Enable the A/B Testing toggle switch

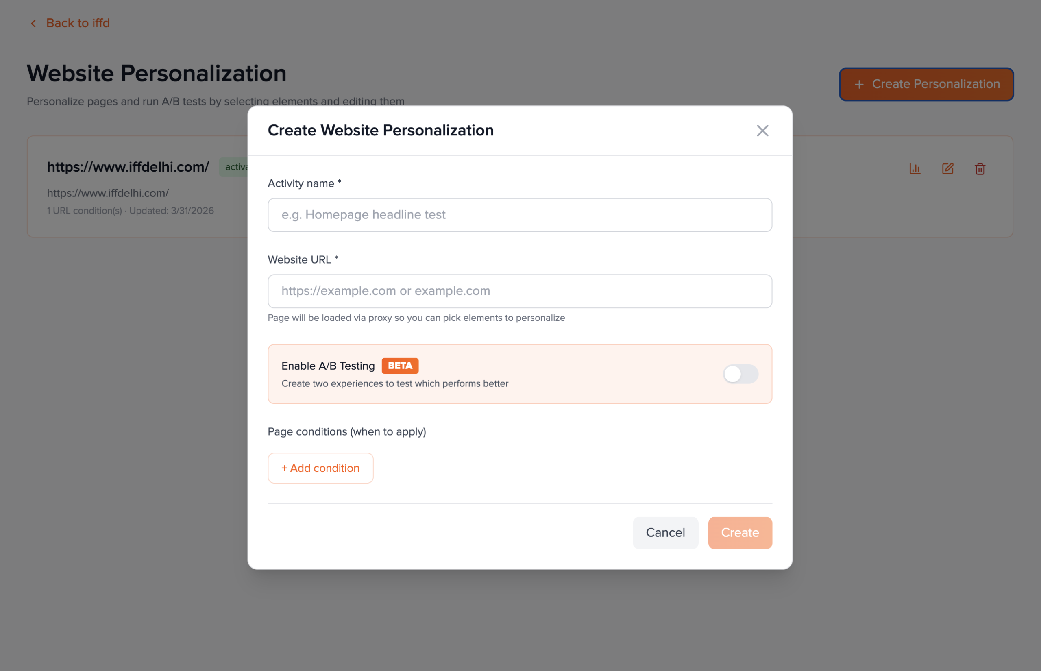pos(740,374)
